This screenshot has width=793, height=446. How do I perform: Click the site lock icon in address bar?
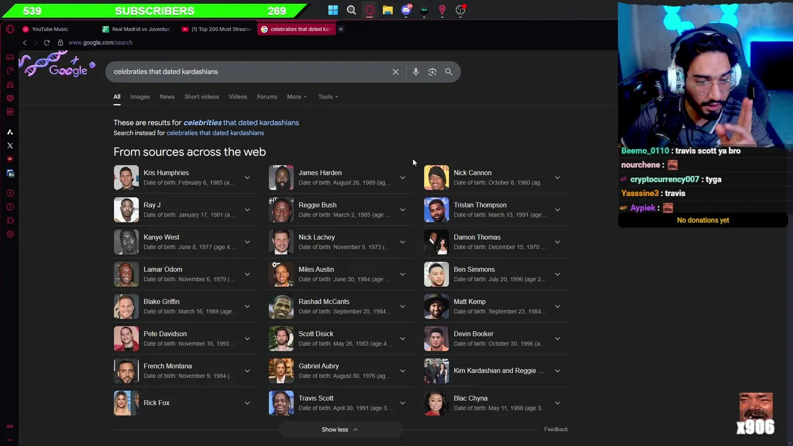point(60,43)
